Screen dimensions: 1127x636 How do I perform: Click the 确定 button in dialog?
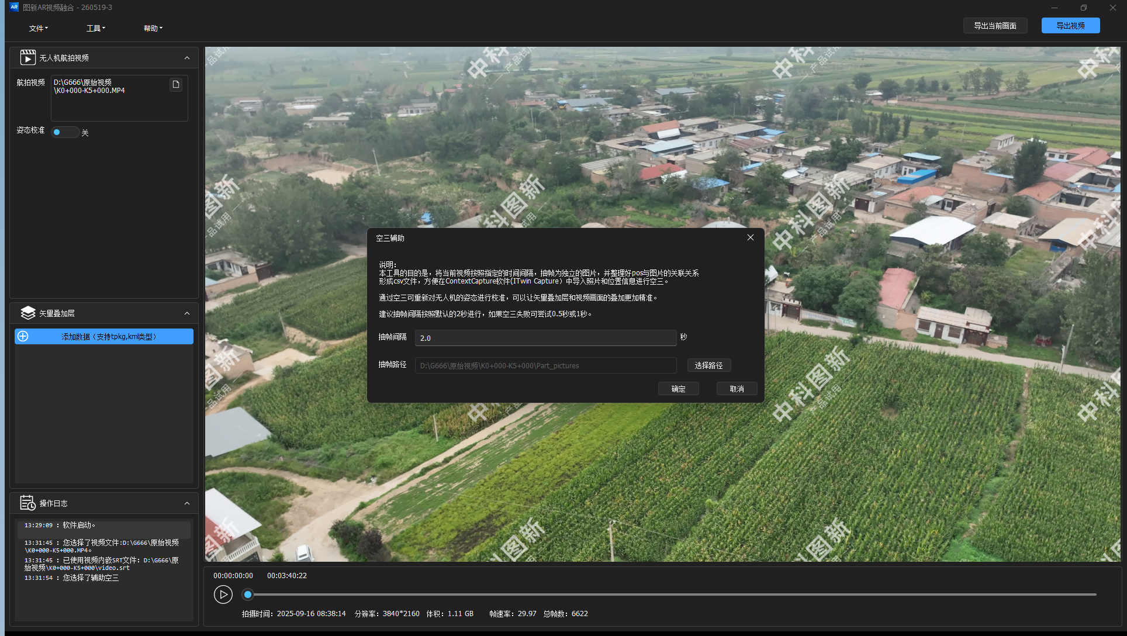pyautogui.click(x=678, y=389)
